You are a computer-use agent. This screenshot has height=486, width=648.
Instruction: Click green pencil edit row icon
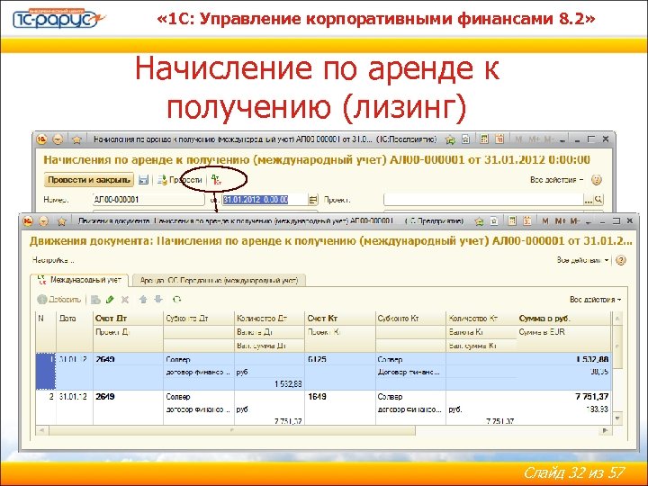coord(110,300)
